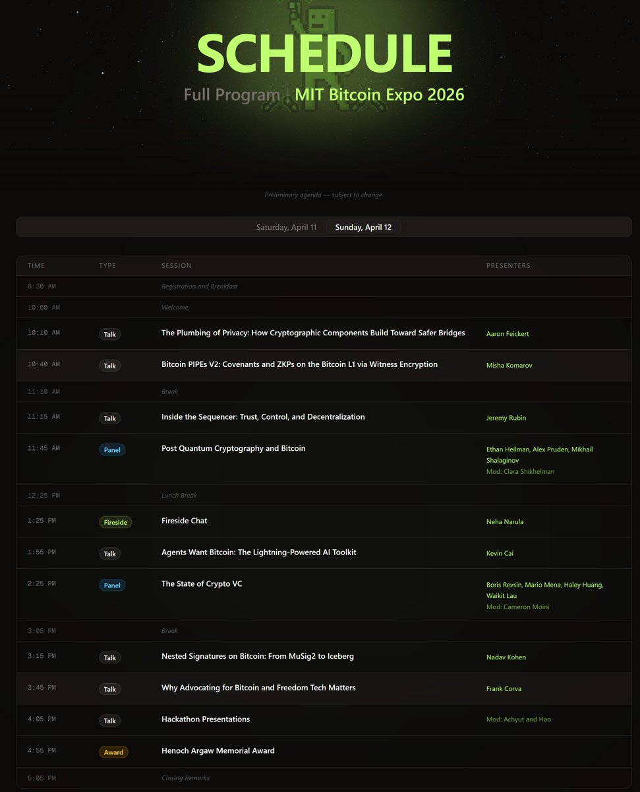
Task: Click moderator Cameron Moini
Action: click(x=518, y=607)
